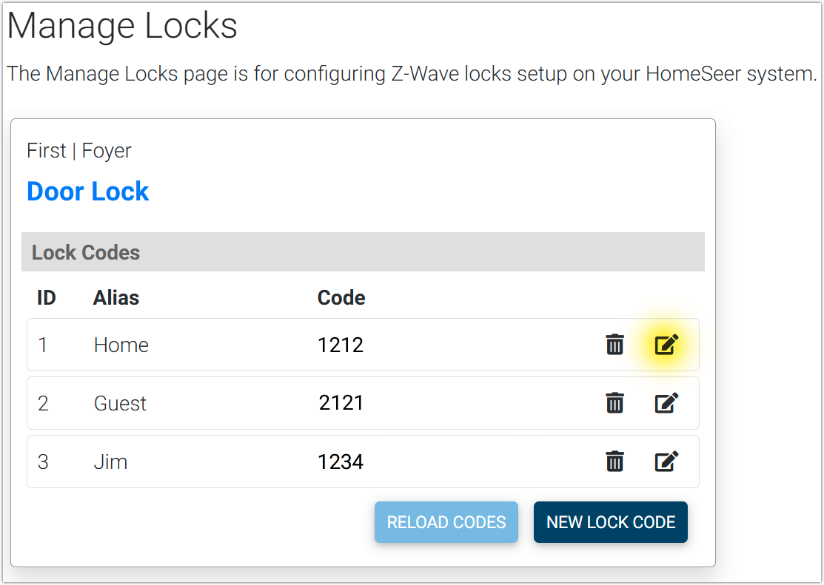This screenshot has width=824, height=585.
Task: Delete the Home lock code
Action: coord(614,345)
